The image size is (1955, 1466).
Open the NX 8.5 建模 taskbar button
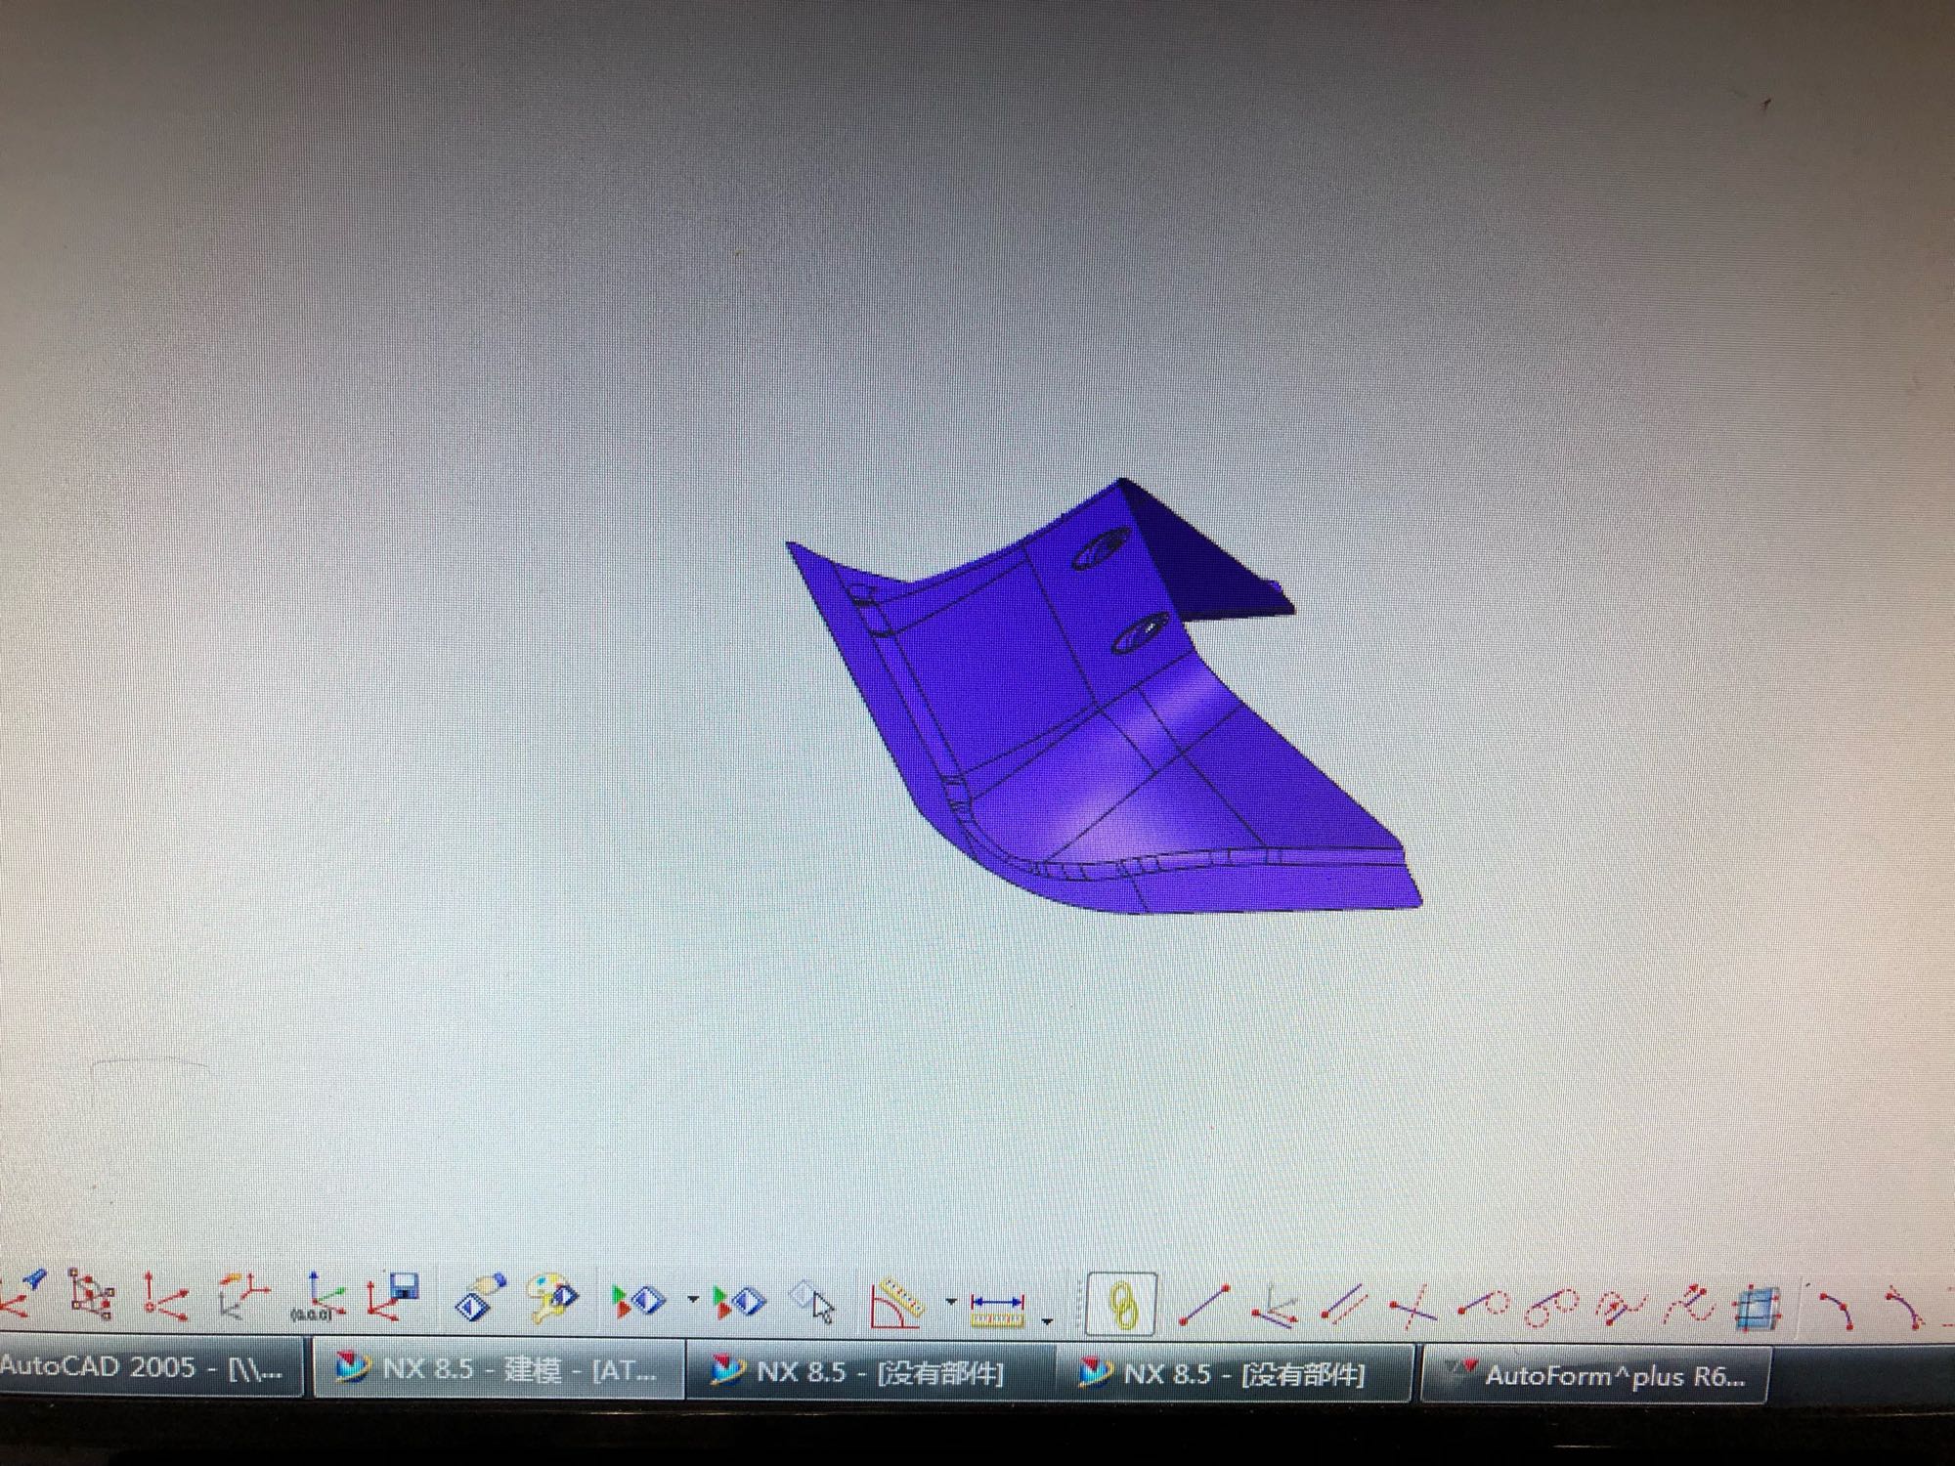click(x=499, y=1370)
